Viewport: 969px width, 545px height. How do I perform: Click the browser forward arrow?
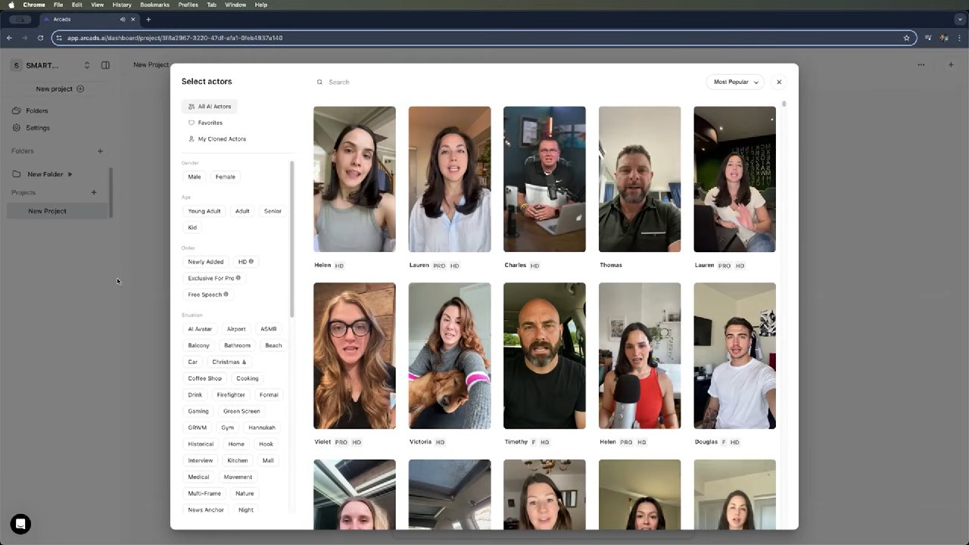pos(24,38)
